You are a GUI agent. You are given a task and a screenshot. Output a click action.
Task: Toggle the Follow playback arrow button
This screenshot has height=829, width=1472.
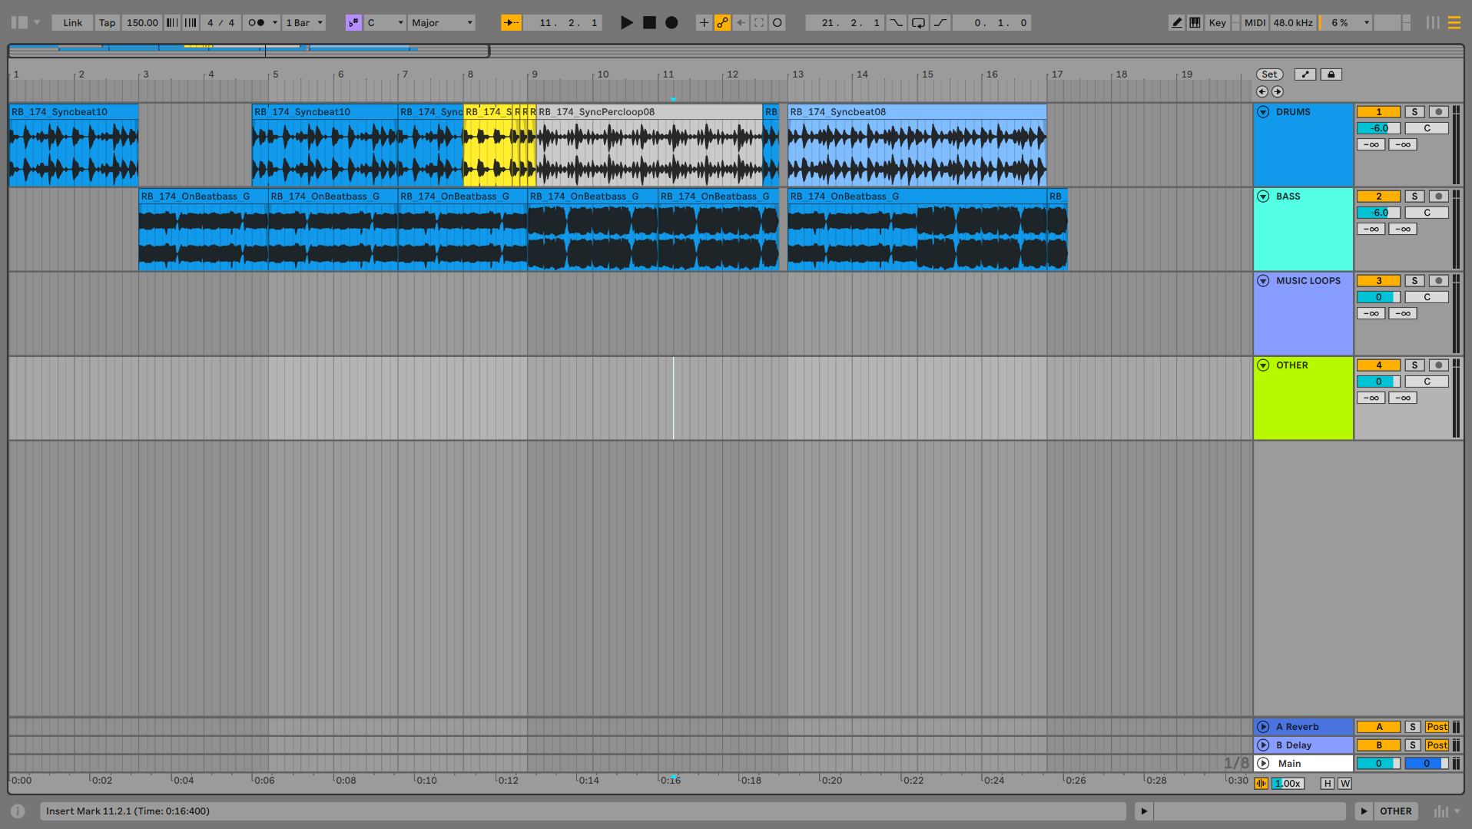pos(511,23)
